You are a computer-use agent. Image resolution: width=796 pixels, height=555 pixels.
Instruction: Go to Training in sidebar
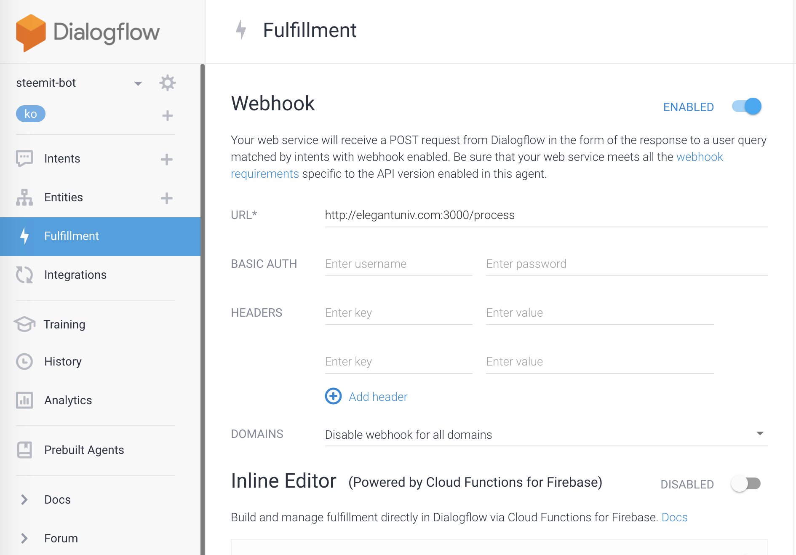64,324
